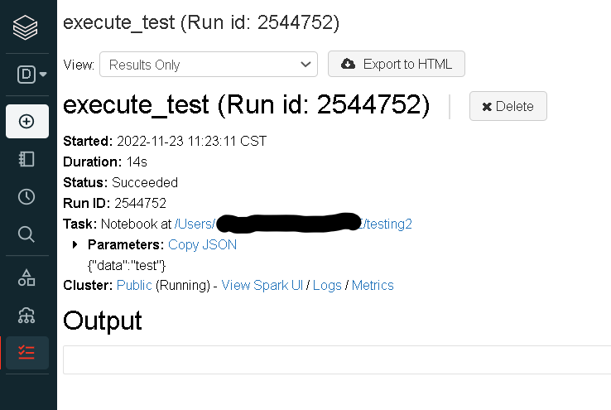Open the Public cluster link

click(134, 286)
